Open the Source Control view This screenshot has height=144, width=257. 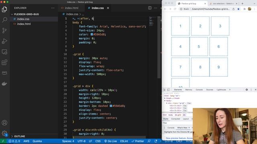click(4, 30)
